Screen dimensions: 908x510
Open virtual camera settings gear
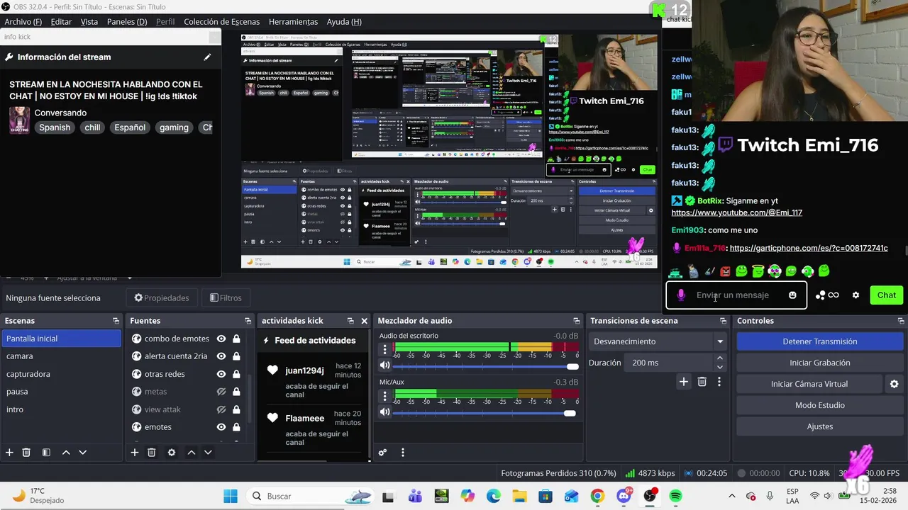click(894, 384)
